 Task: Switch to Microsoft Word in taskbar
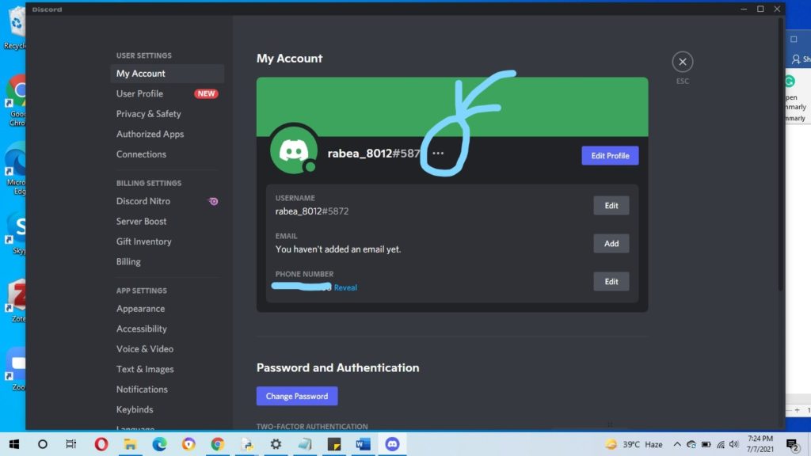pyautogui.click(x=363, y=444)
